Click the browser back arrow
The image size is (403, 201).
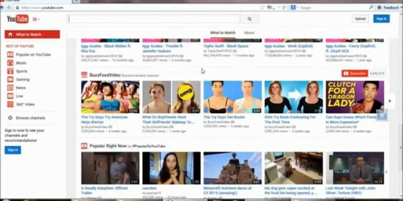[x=2, y=8]
